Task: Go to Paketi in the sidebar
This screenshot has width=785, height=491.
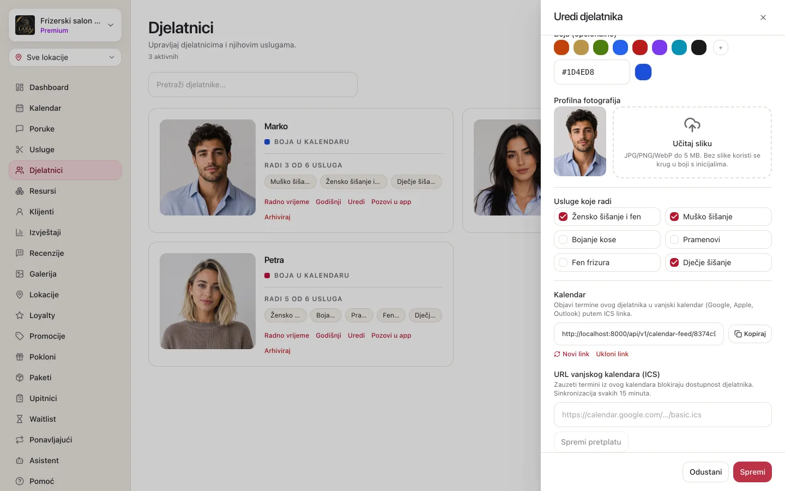Action: point(65,378)
